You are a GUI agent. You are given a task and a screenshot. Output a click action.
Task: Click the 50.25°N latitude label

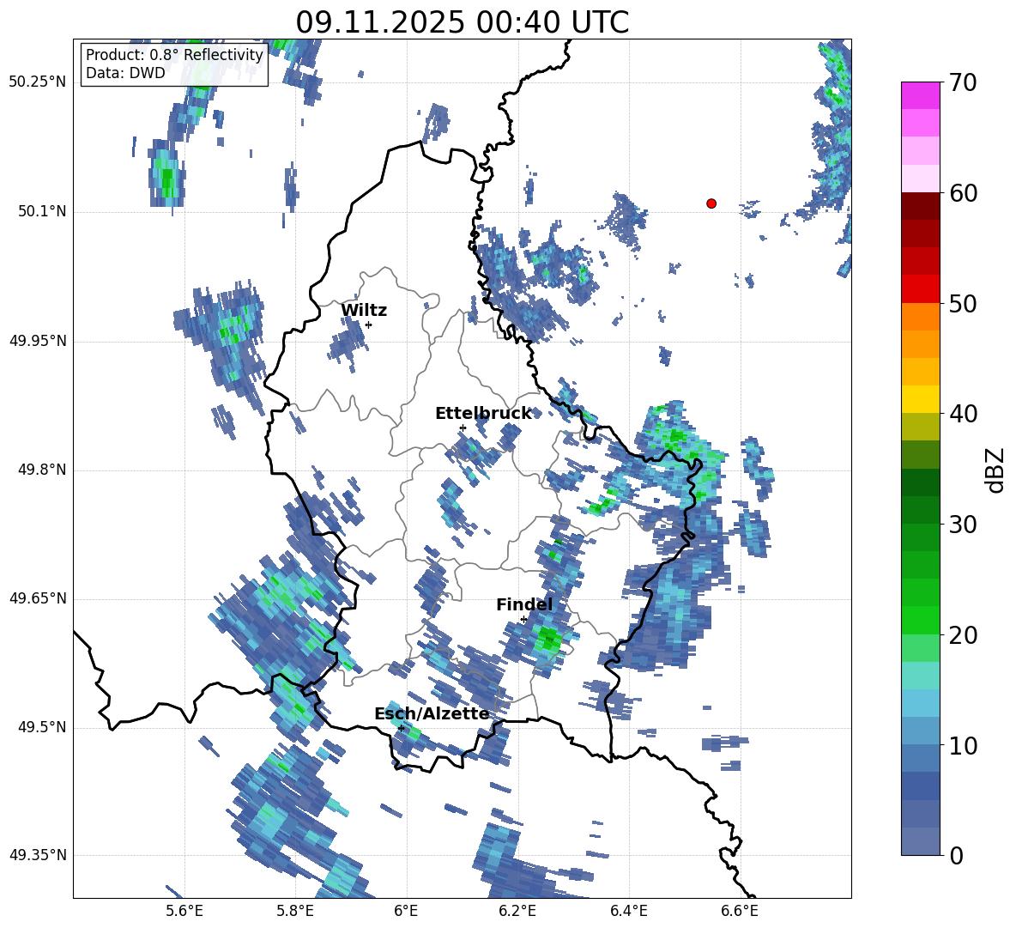[38, 82]
